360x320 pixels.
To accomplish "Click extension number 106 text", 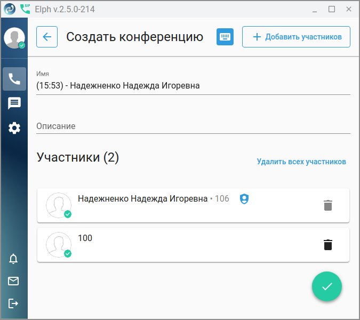I will click(222, 199).
